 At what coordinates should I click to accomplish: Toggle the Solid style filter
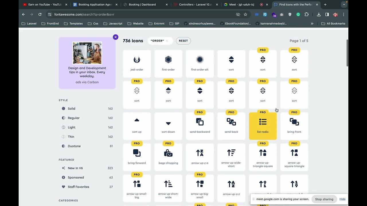[87, 108]
